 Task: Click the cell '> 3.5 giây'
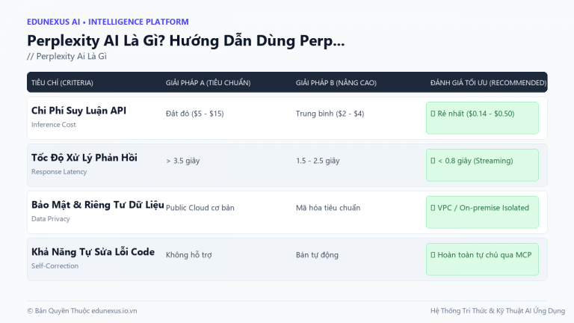coord(182,161)
